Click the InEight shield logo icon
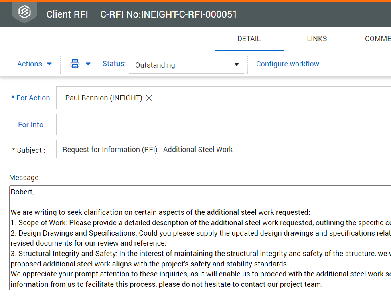Image resolution: width=391 pixels, height=298 pixels. pyautogui.click(x=24, y=12)
